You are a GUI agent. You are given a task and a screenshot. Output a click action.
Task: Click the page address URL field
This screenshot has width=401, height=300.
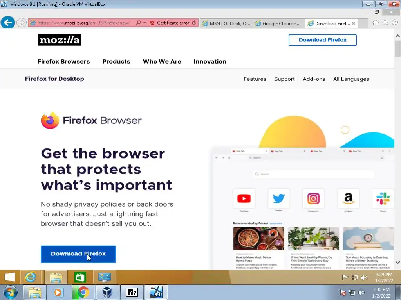pyautogui.click(x=84, y=23)
